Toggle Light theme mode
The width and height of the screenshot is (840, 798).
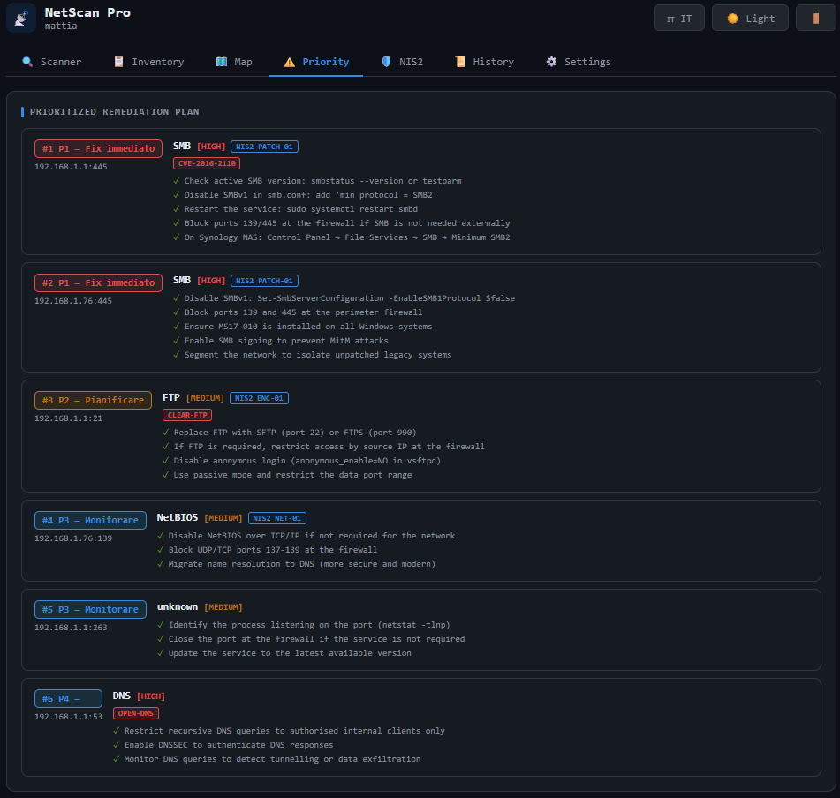tap(750, 18)
